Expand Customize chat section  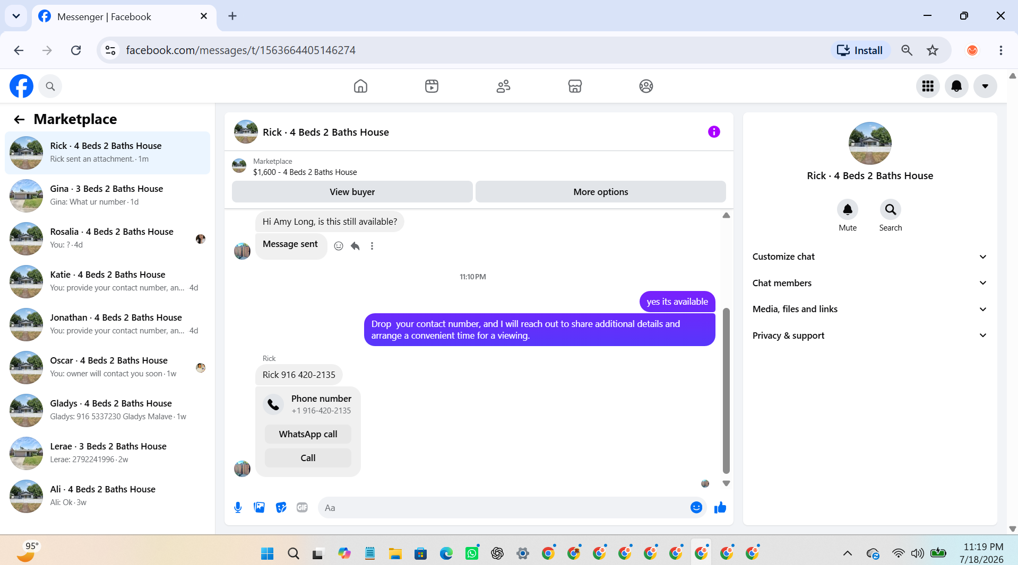[x=870, y=257]
